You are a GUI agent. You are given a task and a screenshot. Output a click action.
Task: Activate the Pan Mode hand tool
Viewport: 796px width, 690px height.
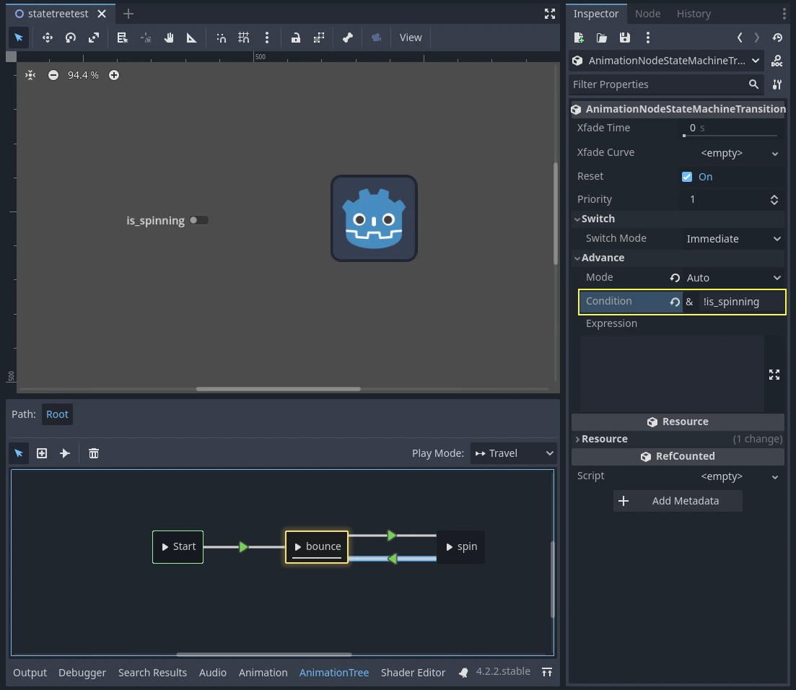[x=169, y=38]
